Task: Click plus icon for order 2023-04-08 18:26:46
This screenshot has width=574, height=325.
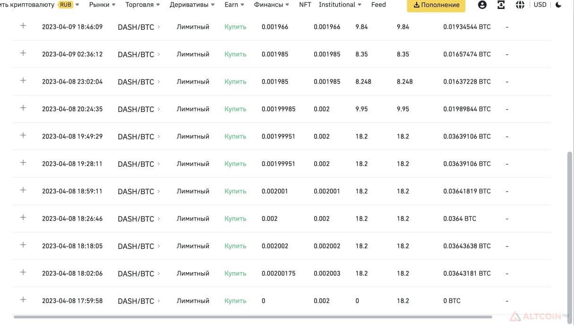Action: (23, 218)
